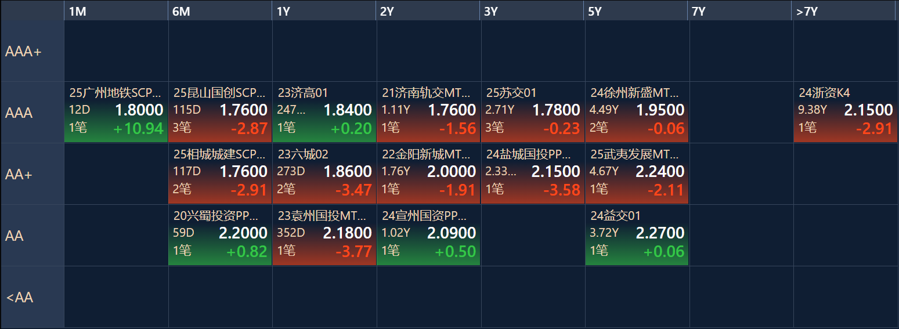Open the 24徐州新盛MT bond tile
The height and width of the screenshot is (329, 899).
click(637, 112)
